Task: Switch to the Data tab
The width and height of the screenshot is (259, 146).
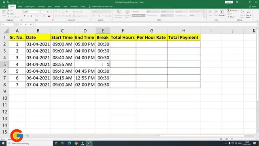Action: (x=50, y=6)
